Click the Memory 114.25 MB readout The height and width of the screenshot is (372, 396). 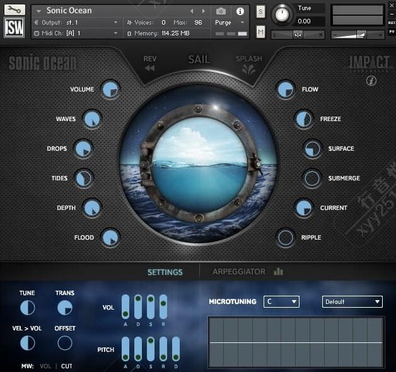tap(158, 33)
